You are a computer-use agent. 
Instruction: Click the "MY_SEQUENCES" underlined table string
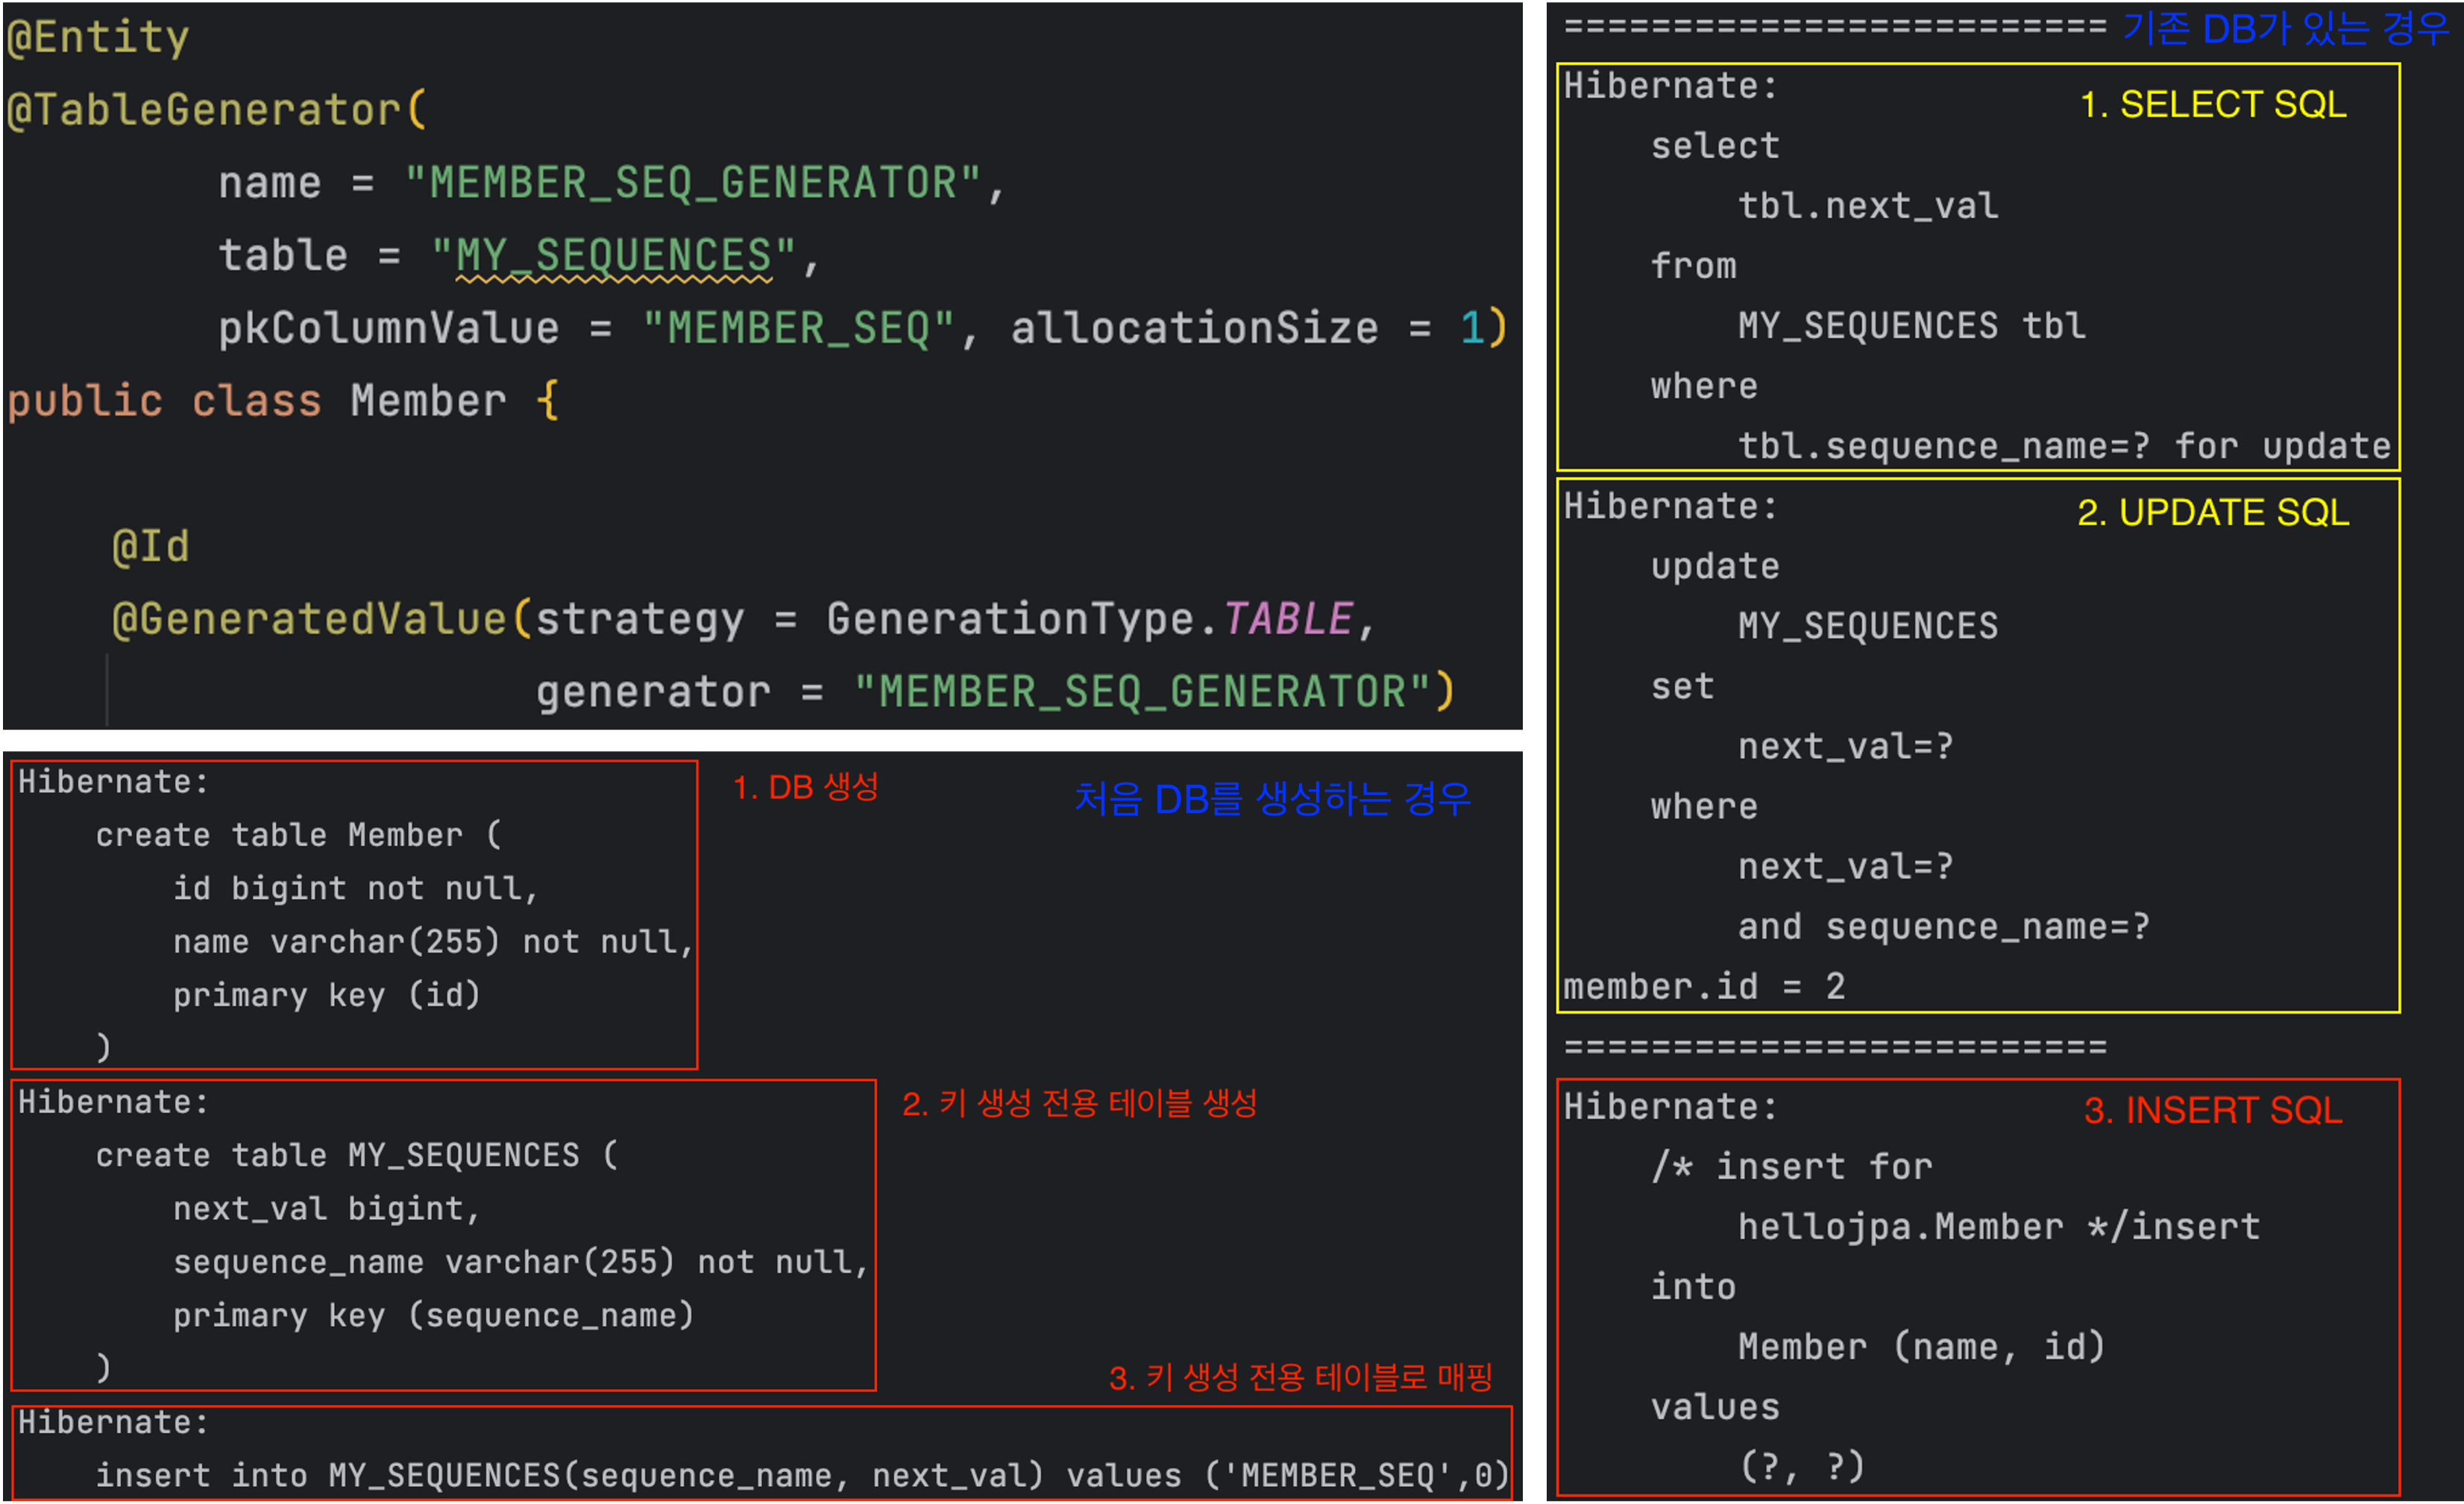pyautogui.click(x=613, y=256)
